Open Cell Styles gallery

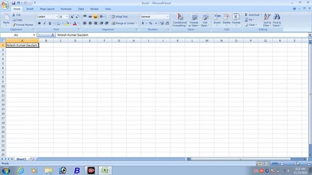click(205, 20)
